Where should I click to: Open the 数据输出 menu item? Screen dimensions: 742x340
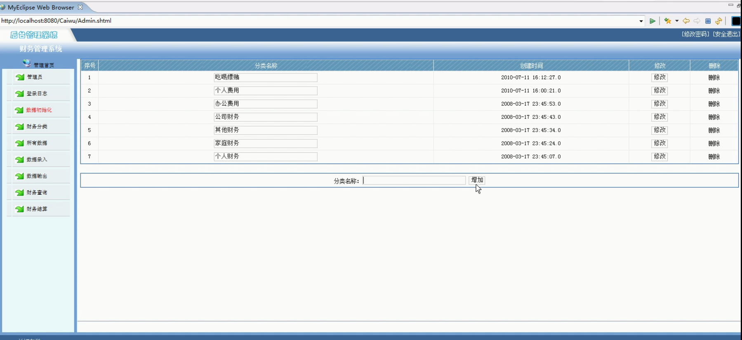pos(37,176)
